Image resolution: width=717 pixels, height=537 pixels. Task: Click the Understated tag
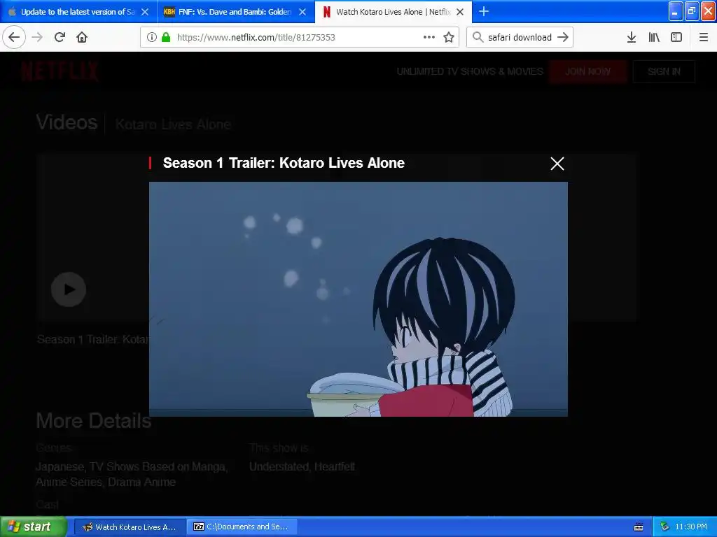pos(279,466)
